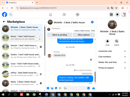The image size is (130, 97).
Task: Click 'Thank for sharing the number' message
Action: [75, 79]
